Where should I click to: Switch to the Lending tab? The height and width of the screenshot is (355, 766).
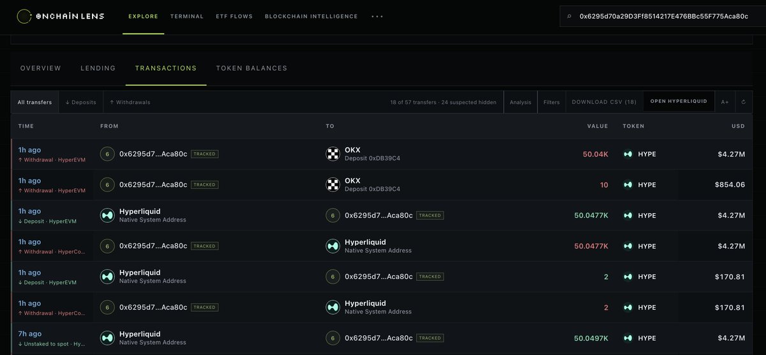click(x=98, y=68)
